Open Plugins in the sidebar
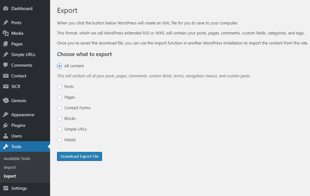Image resolution: width=310 pixels, height=196 pixels. click(18, 125)
